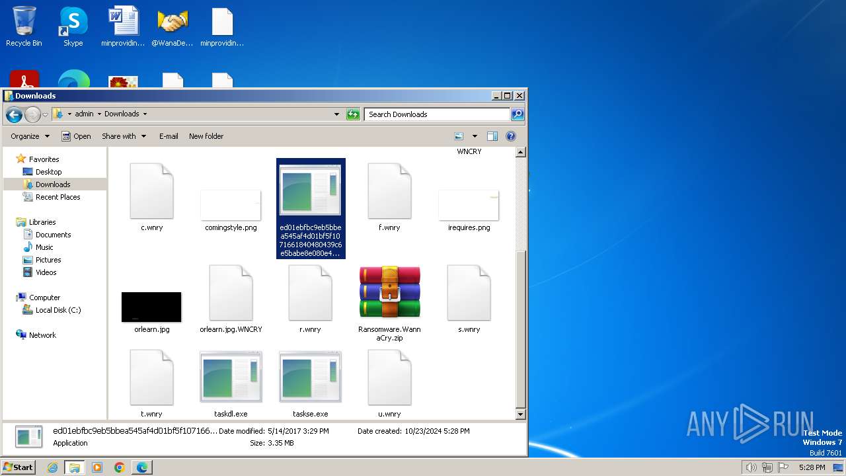Image resolution: width=846 pixels, height=476 pixels.
Task: Open Explorer help
Action: tap(511, 136)
